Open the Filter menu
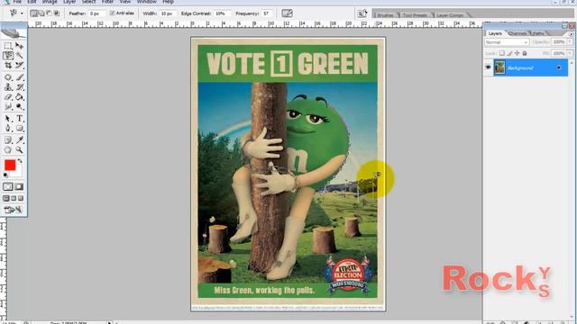577x324 pixels. pyautogui.click(x=107, y=2)
